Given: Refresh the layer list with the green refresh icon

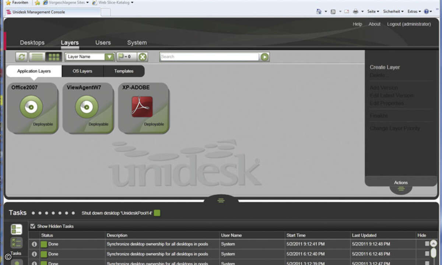Looking at the screenshot, I should coord(22,57).
